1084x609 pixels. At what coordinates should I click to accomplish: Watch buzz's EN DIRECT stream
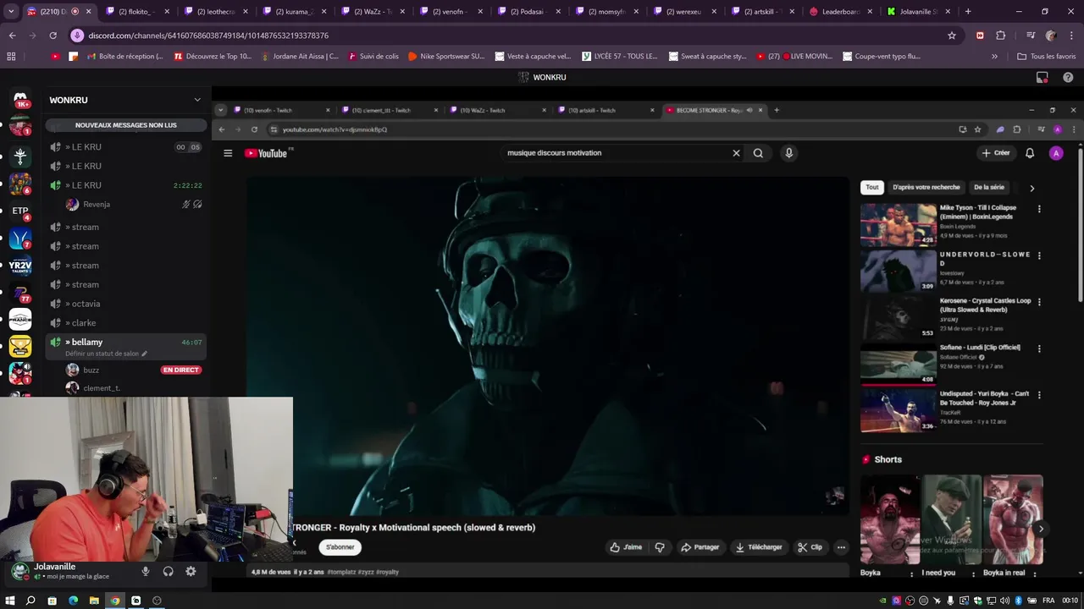(x=180, y=370)
